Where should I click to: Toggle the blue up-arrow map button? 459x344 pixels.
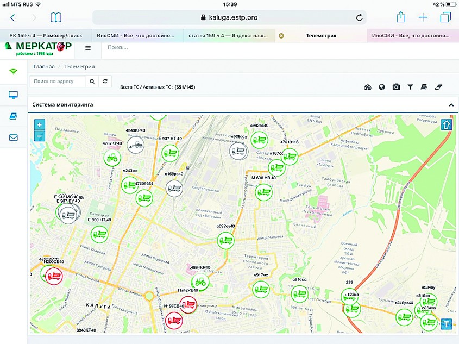coord(446,125)
